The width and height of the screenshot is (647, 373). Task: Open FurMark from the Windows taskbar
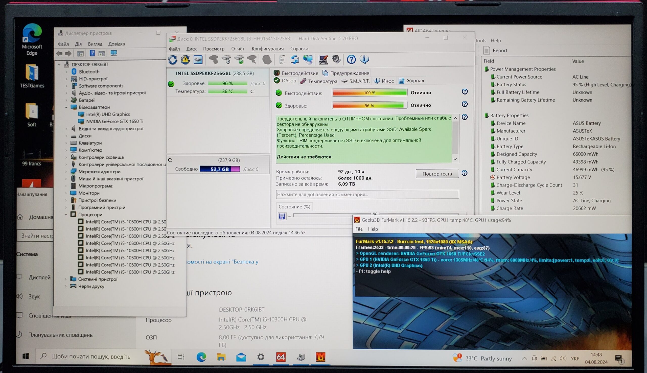tap(320, 357)
